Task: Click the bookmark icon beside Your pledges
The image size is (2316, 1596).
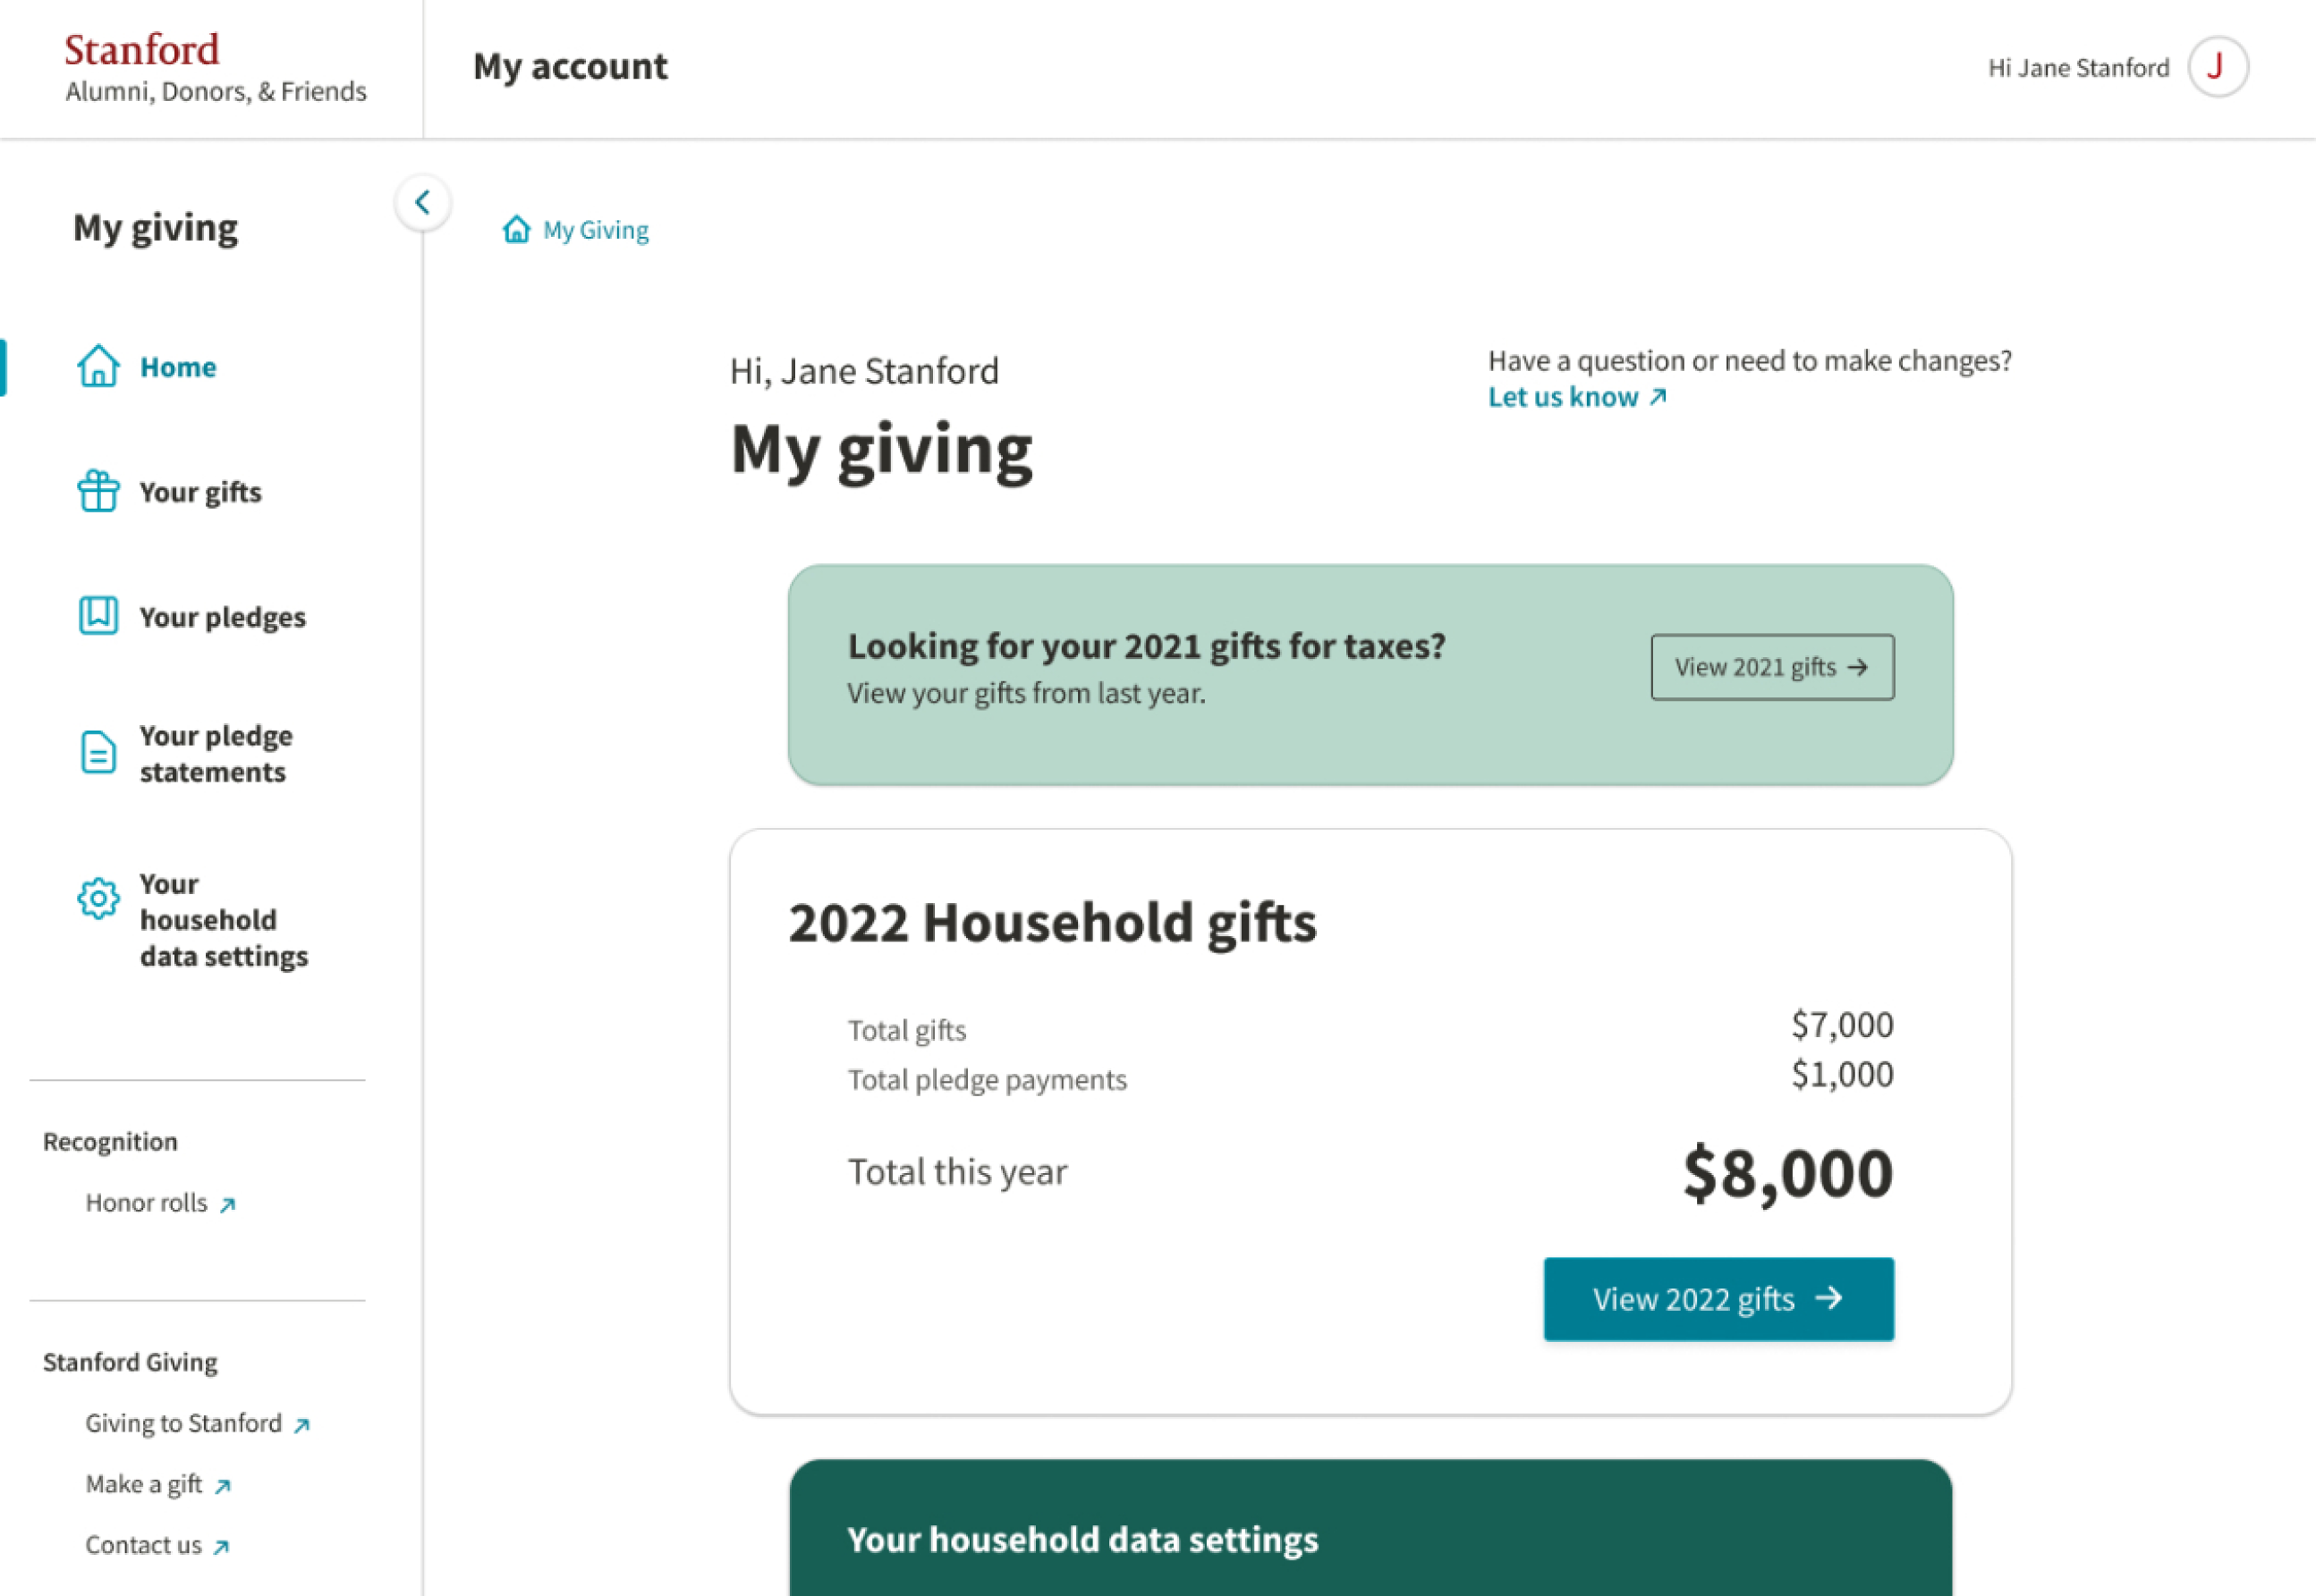Action: point(98,616)
